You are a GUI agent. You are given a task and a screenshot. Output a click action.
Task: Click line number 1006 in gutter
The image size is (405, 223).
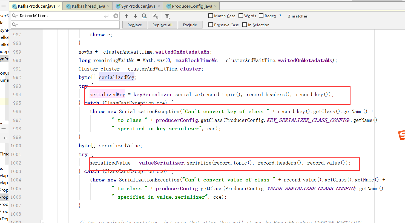click(x=16, y=197)
